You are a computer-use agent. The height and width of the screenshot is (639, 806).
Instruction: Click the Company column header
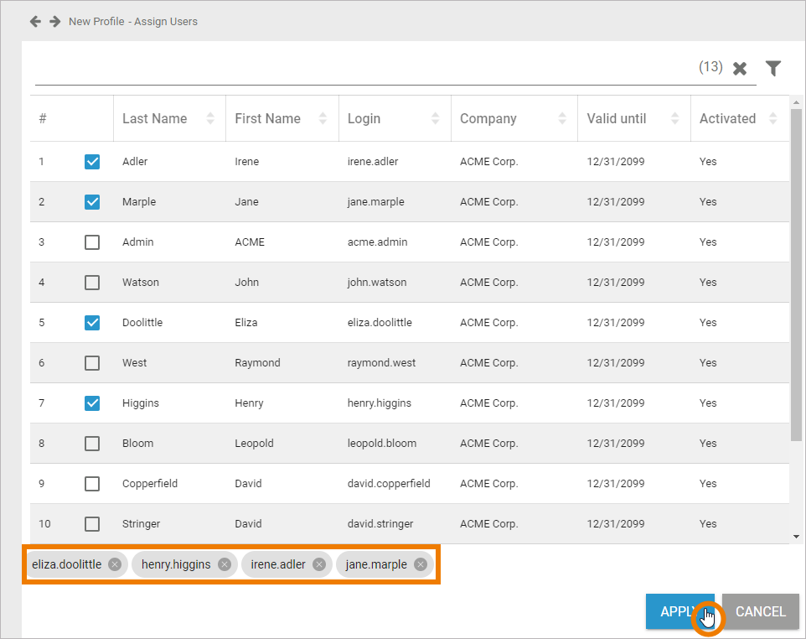(488, 119)
